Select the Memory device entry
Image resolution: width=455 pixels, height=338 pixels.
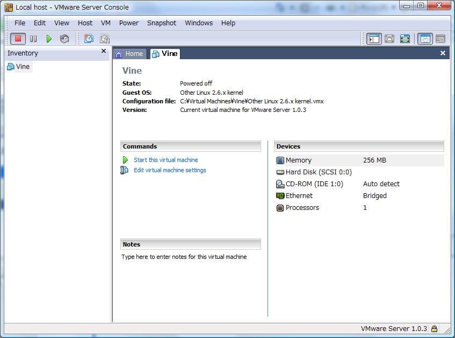[x=298, y=160]
